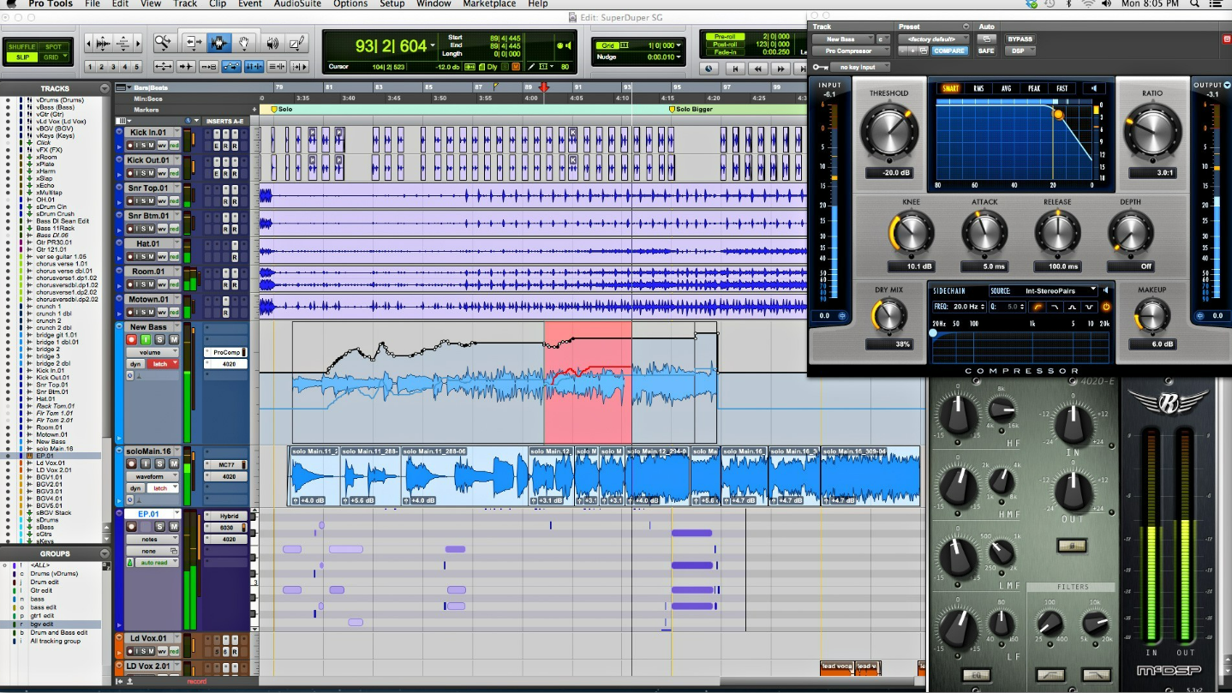1232x693 pixels.
Task: Enable sidechain high-pass filter shape
Action: point(1038,307)
